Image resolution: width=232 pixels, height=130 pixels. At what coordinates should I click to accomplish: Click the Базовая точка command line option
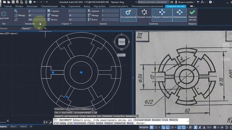[x=160, y=120]
